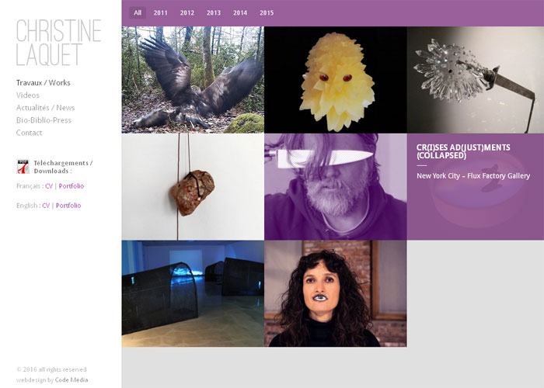Viewport: 544px width, 388px height.
Task: Download the English Portfolio
Action: [68, 206]
